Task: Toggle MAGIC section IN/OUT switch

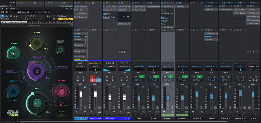Action: coord(46,78)
